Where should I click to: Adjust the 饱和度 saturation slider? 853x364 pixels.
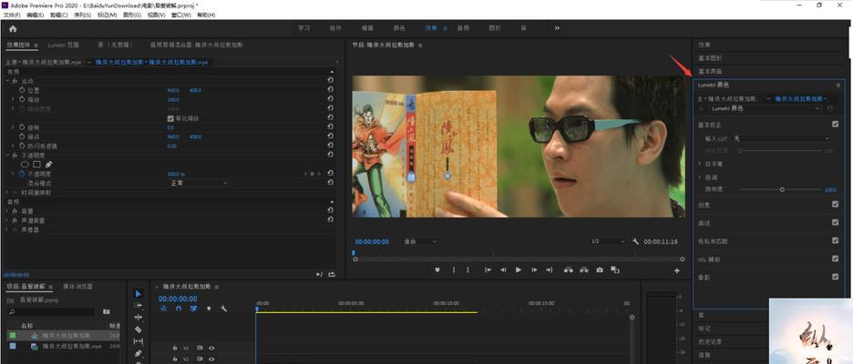coord(782,189)
